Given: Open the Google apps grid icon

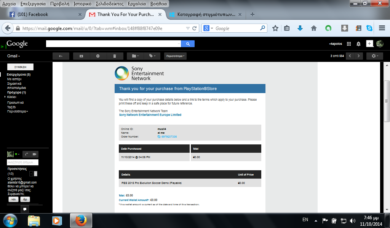Looking at the screenshot, I should pos(349,44).
